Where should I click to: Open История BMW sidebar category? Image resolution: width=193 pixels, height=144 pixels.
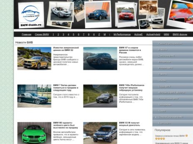click(x=173, y=68)
